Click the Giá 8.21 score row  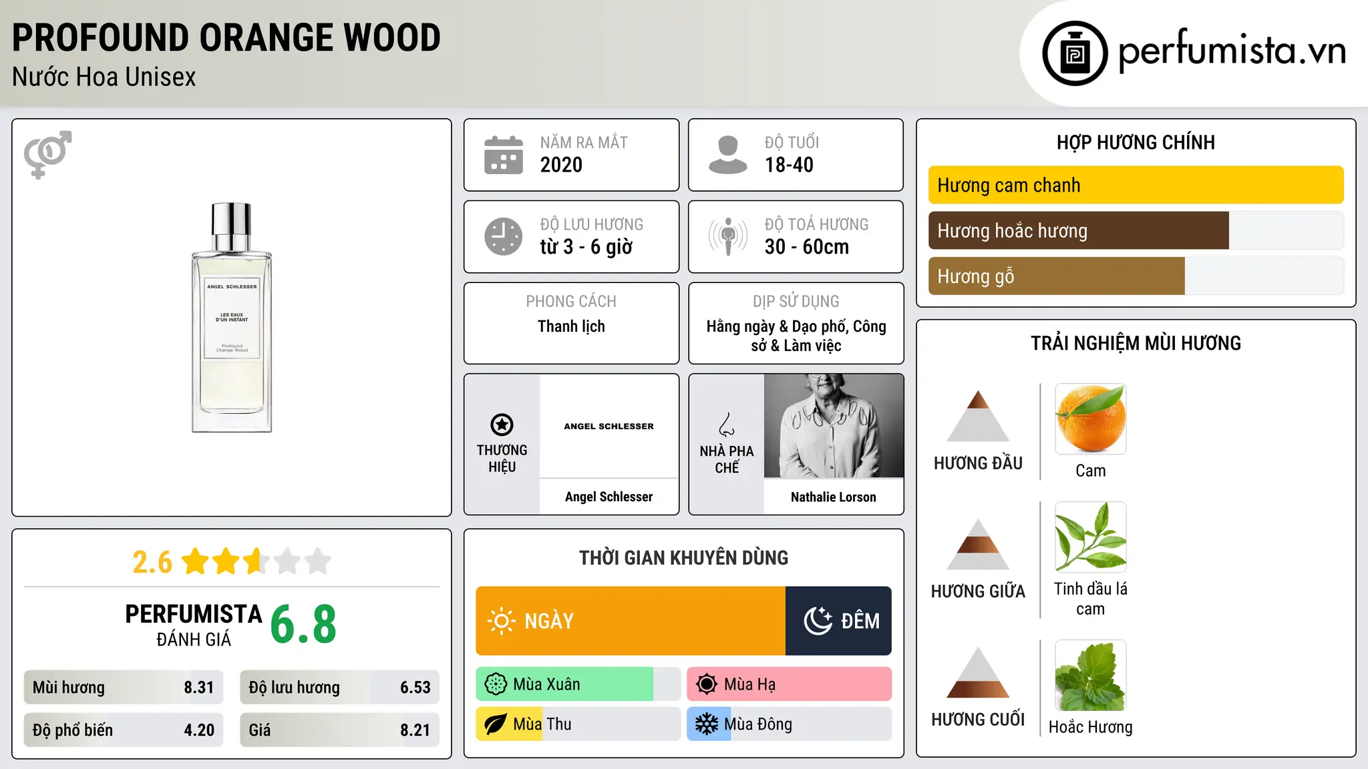click(339, 730)
